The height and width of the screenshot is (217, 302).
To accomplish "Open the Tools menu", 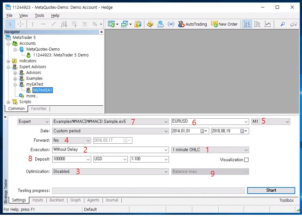I will 40,16.
